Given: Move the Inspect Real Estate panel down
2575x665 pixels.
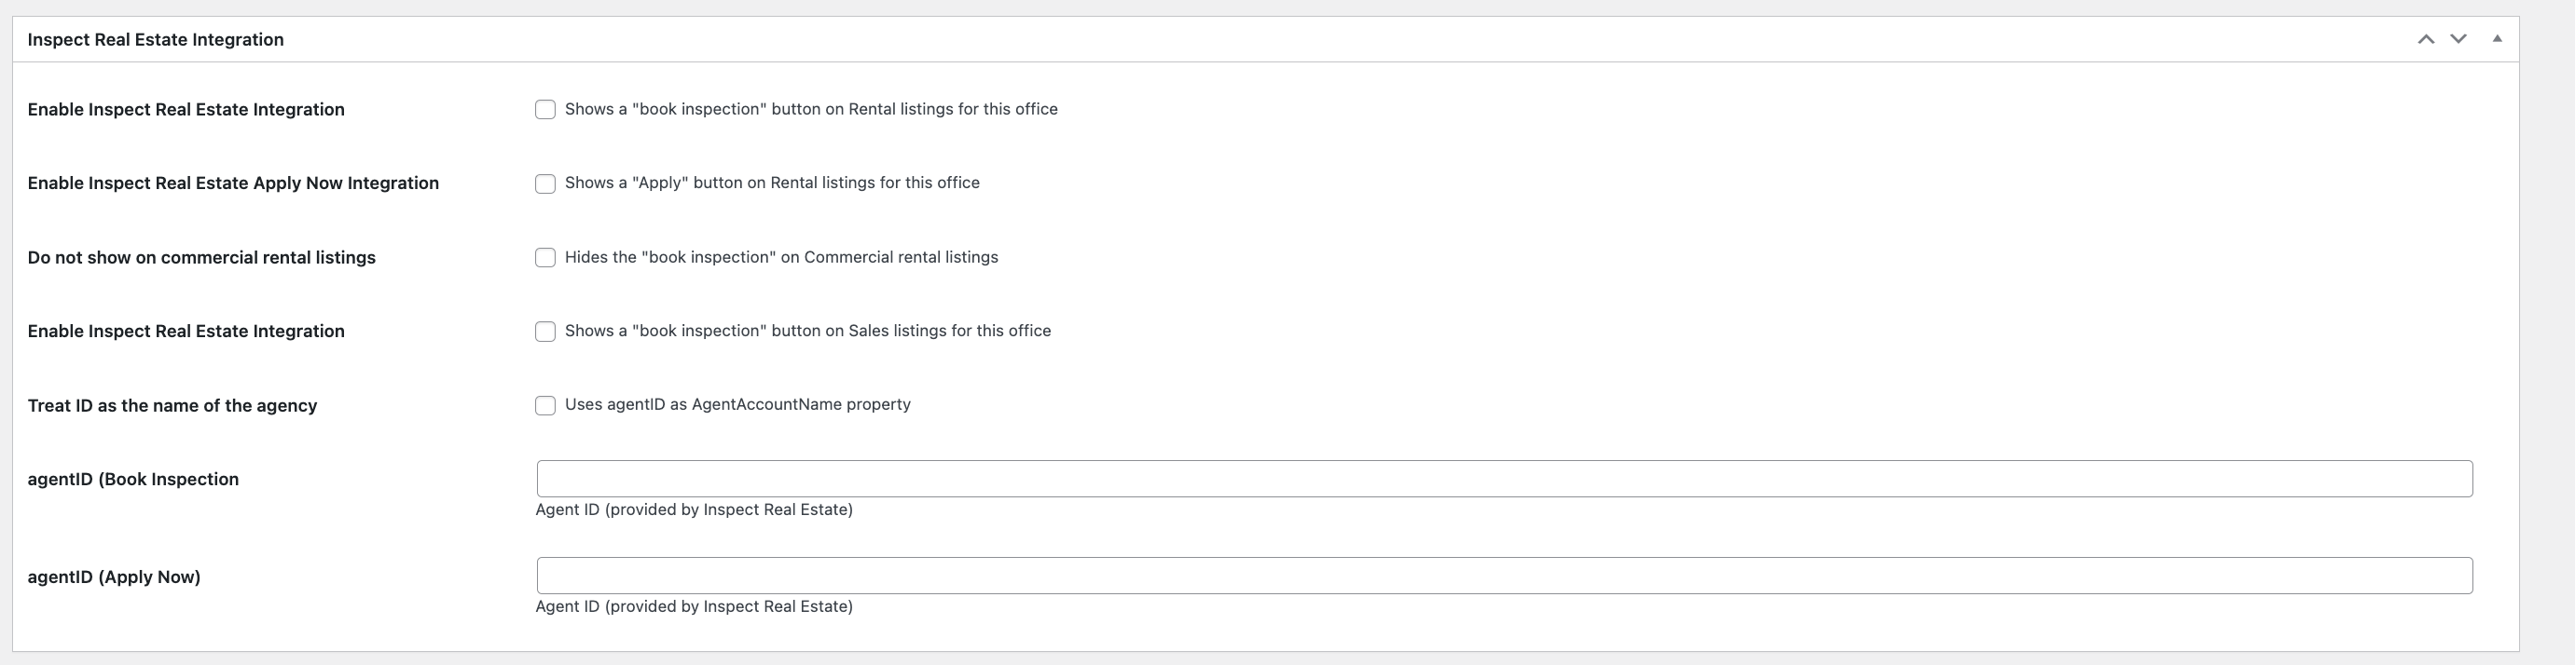Looking at the screenshot, I should tap(2458, 39).
